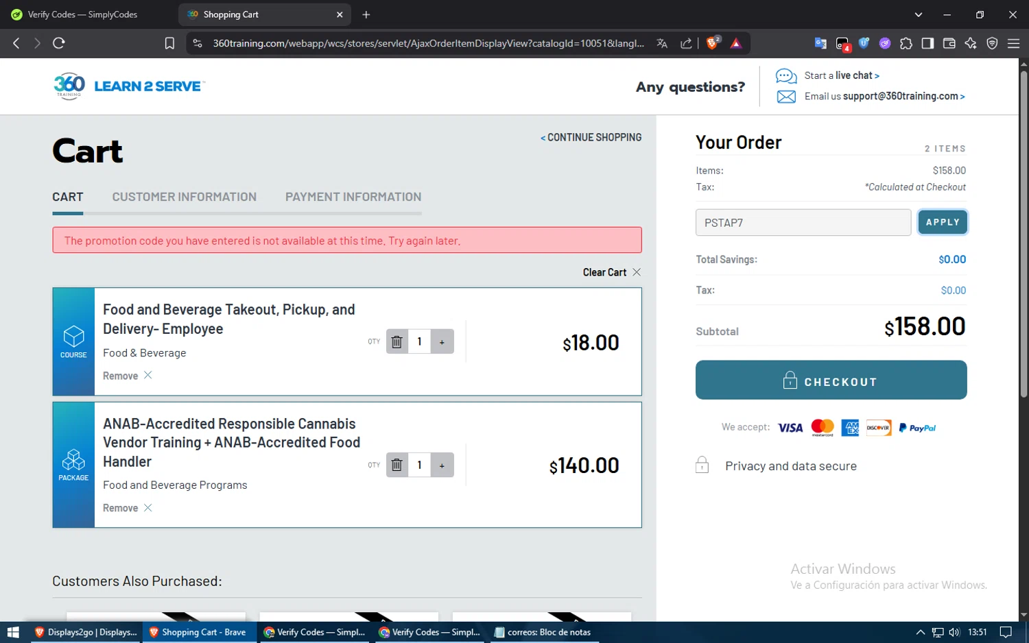Open Brave Shields lion icon
This screenshot has height=643, width=1029.
pyautogui.click(x=713, y=43)
